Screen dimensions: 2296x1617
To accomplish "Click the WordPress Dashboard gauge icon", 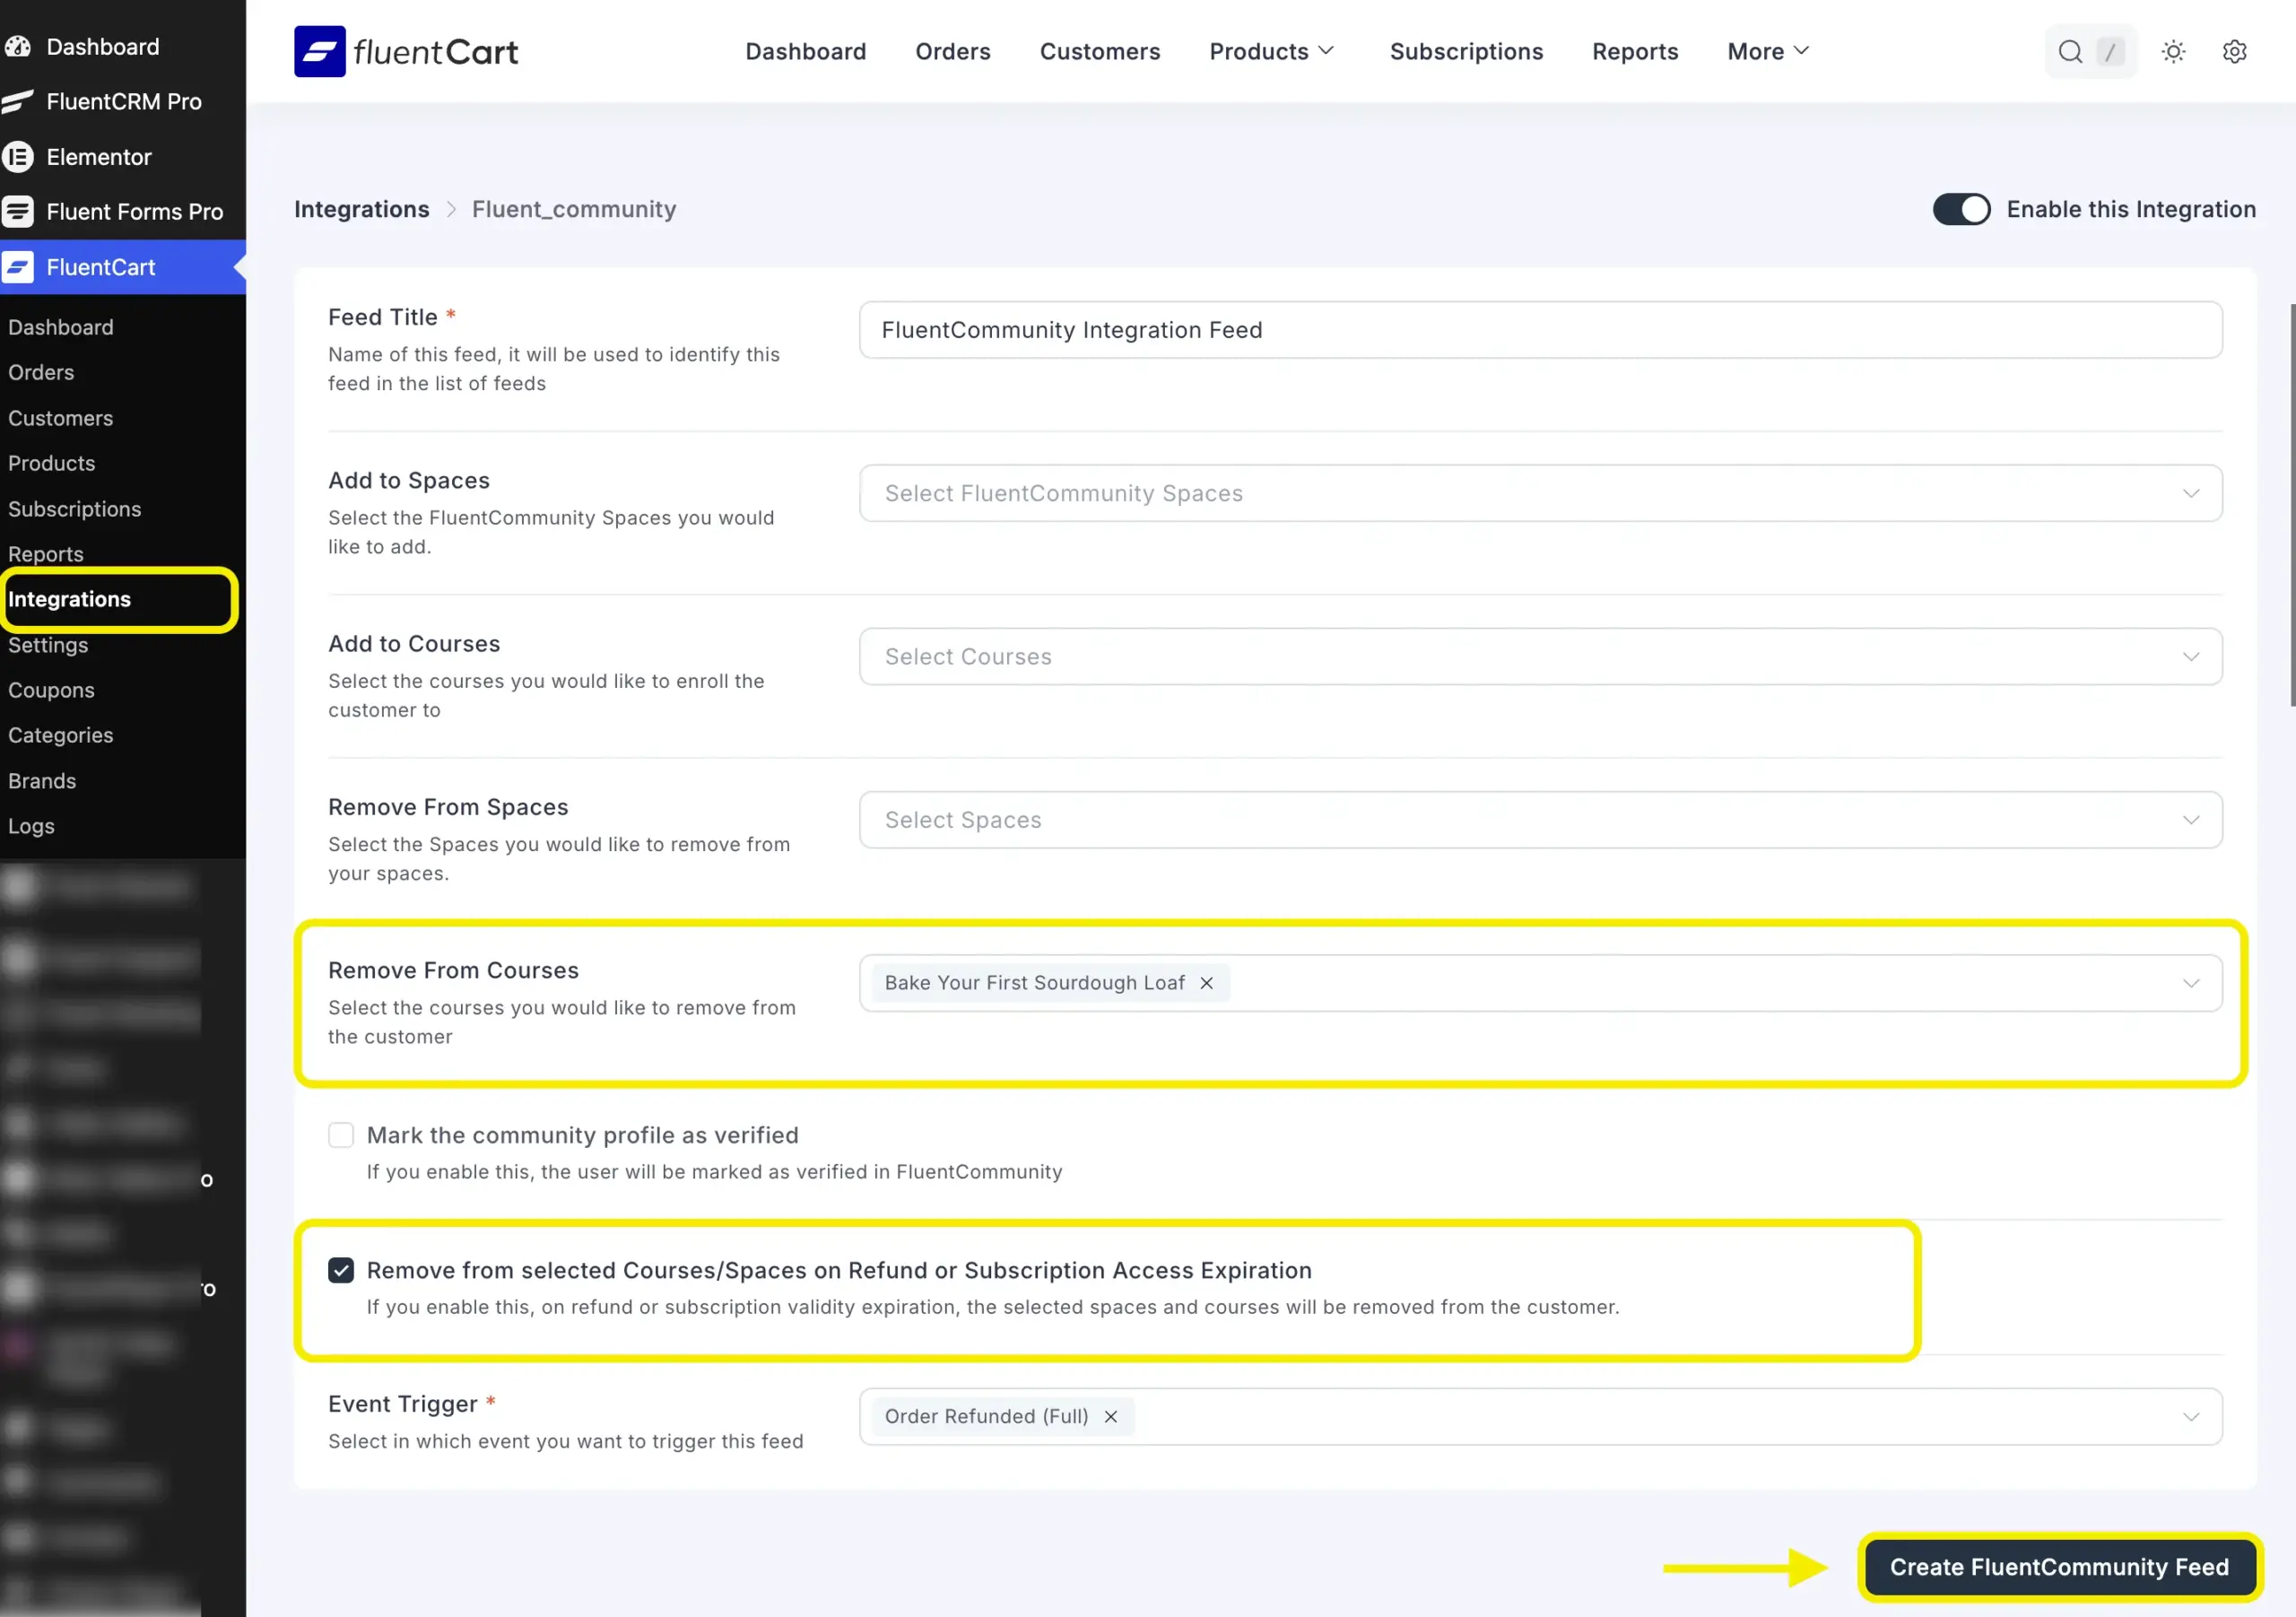I will click(x=18, y=46).
